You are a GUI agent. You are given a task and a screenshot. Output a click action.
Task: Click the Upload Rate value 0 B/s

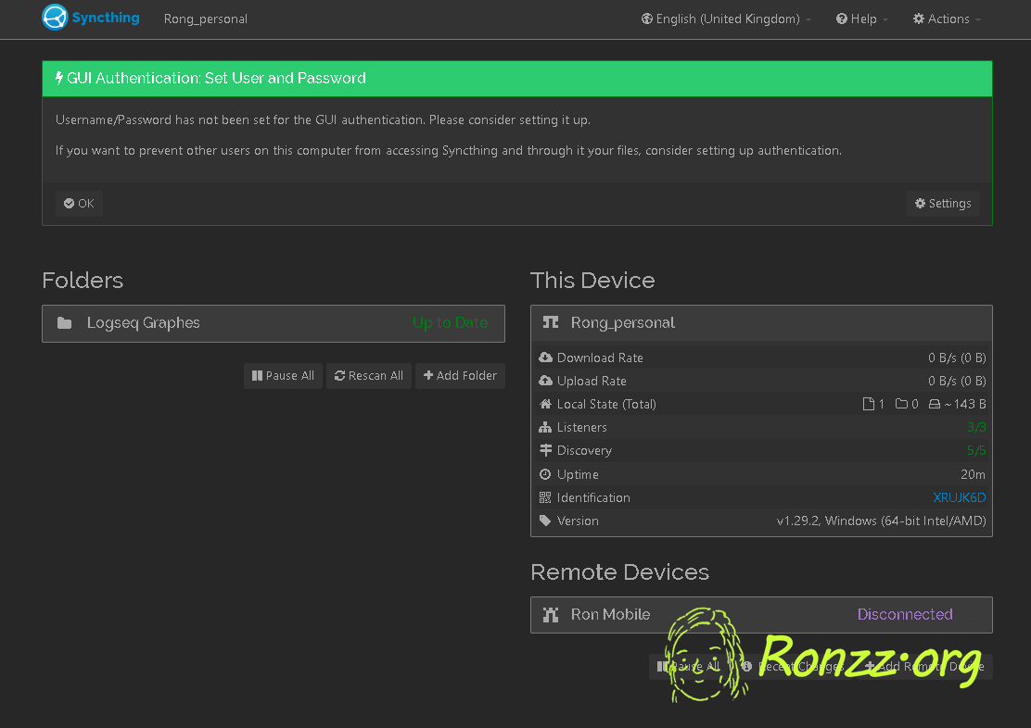pos(957,381)
